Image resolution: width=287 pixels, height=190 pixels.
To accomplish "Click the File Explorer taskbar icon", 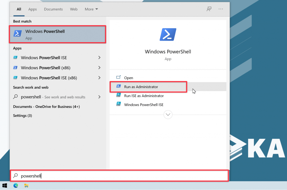I will tap(26, 185).
